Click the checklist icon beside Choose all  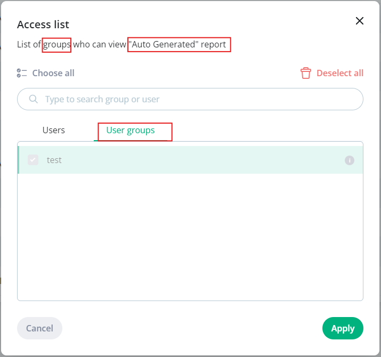pos(22,73)
